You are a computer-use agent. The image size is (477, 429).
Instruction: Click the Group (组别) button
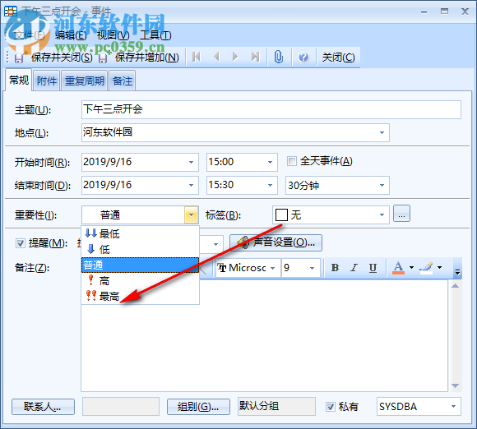click(x=198, y=407)
